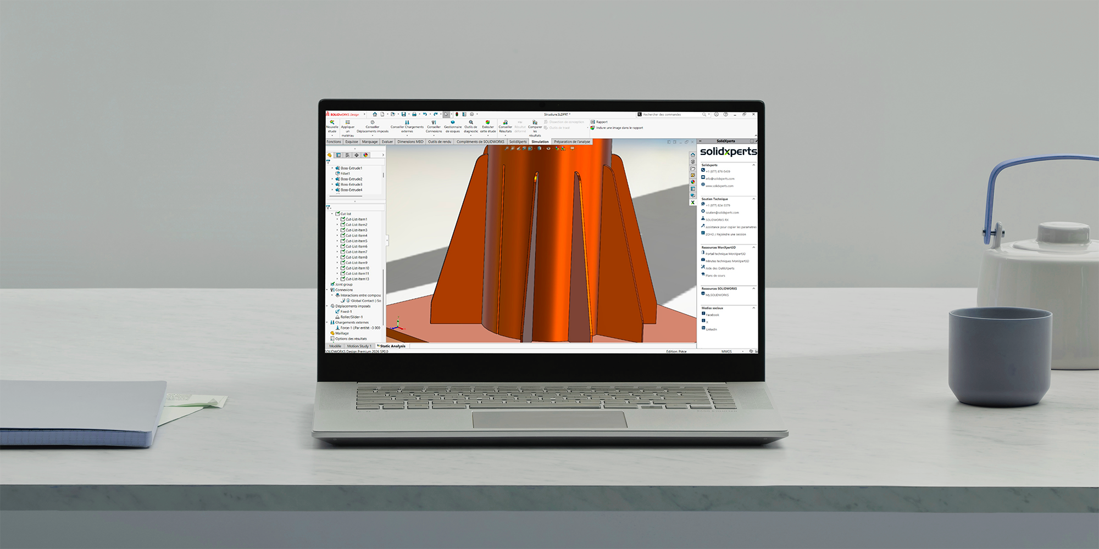This screenshot has width=1099, height=549.
Task: Open the Esquisse ribbon tab
Action: [x=351, y=141]
